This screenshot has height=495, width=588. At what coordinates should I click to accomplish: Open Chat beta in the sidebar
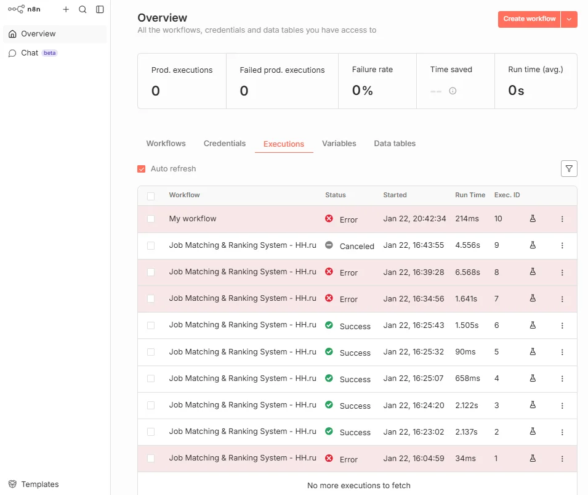(x=30, y=53)
